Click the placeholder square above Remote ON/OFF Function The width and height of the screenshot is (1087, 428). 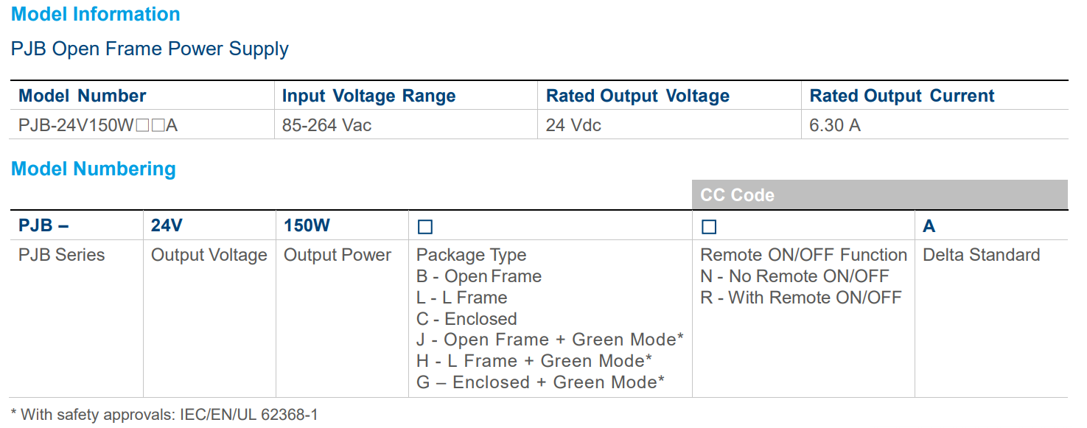pos(709,227)
